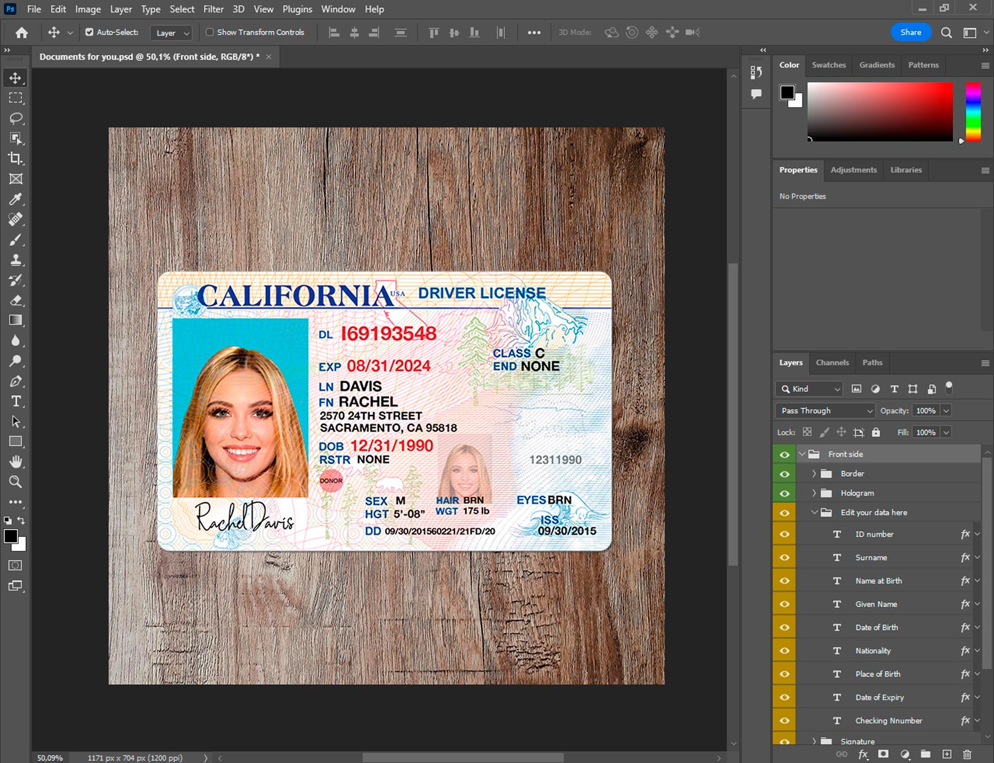Open the Pass Through blend mode dropdown
Screen dimensions: 994x763
pyautogui.click(x=825, y=411)
